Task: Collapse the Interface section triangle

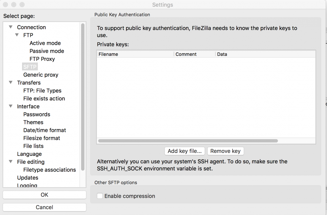Action: tap(11, 106)
